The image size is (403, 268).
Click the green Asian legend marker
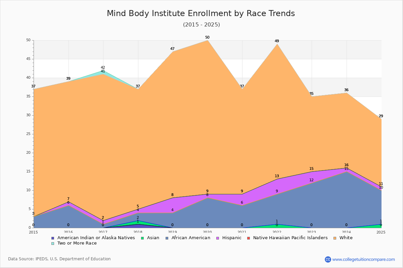coord(142,238)
